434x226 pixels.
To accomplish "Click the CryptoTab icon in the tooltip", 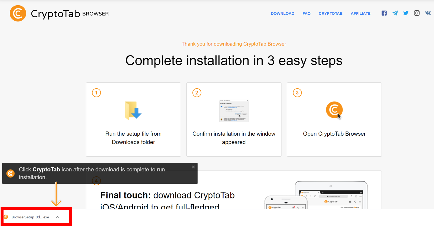I will [11, 173].
